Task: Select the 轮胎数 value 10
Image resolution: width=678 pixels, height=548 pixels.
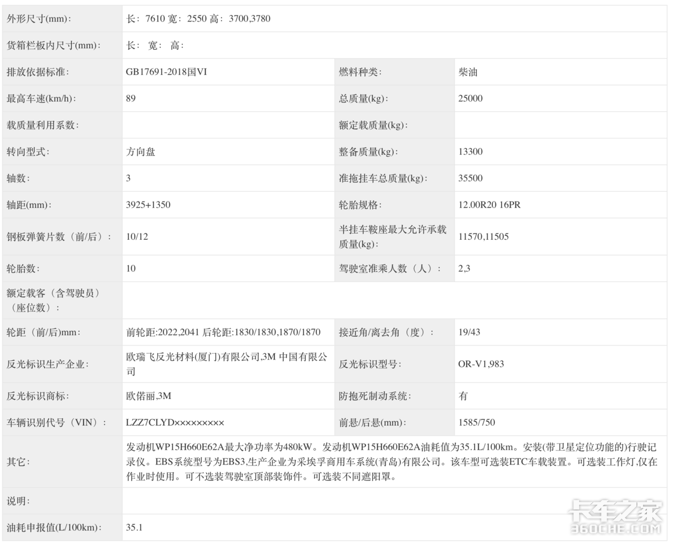Action: [x=129, y=269]
